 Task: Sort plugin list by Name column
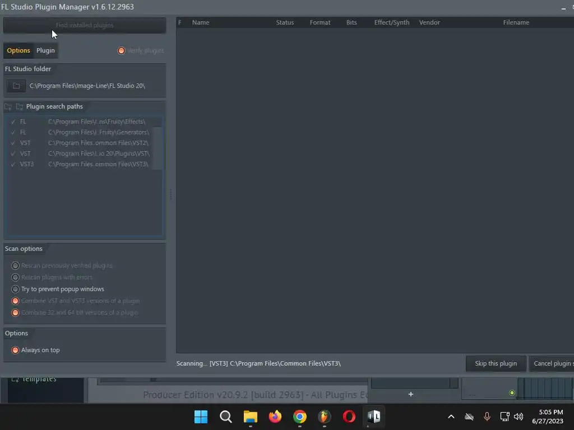pyautogui.click(x=201, y=22)
